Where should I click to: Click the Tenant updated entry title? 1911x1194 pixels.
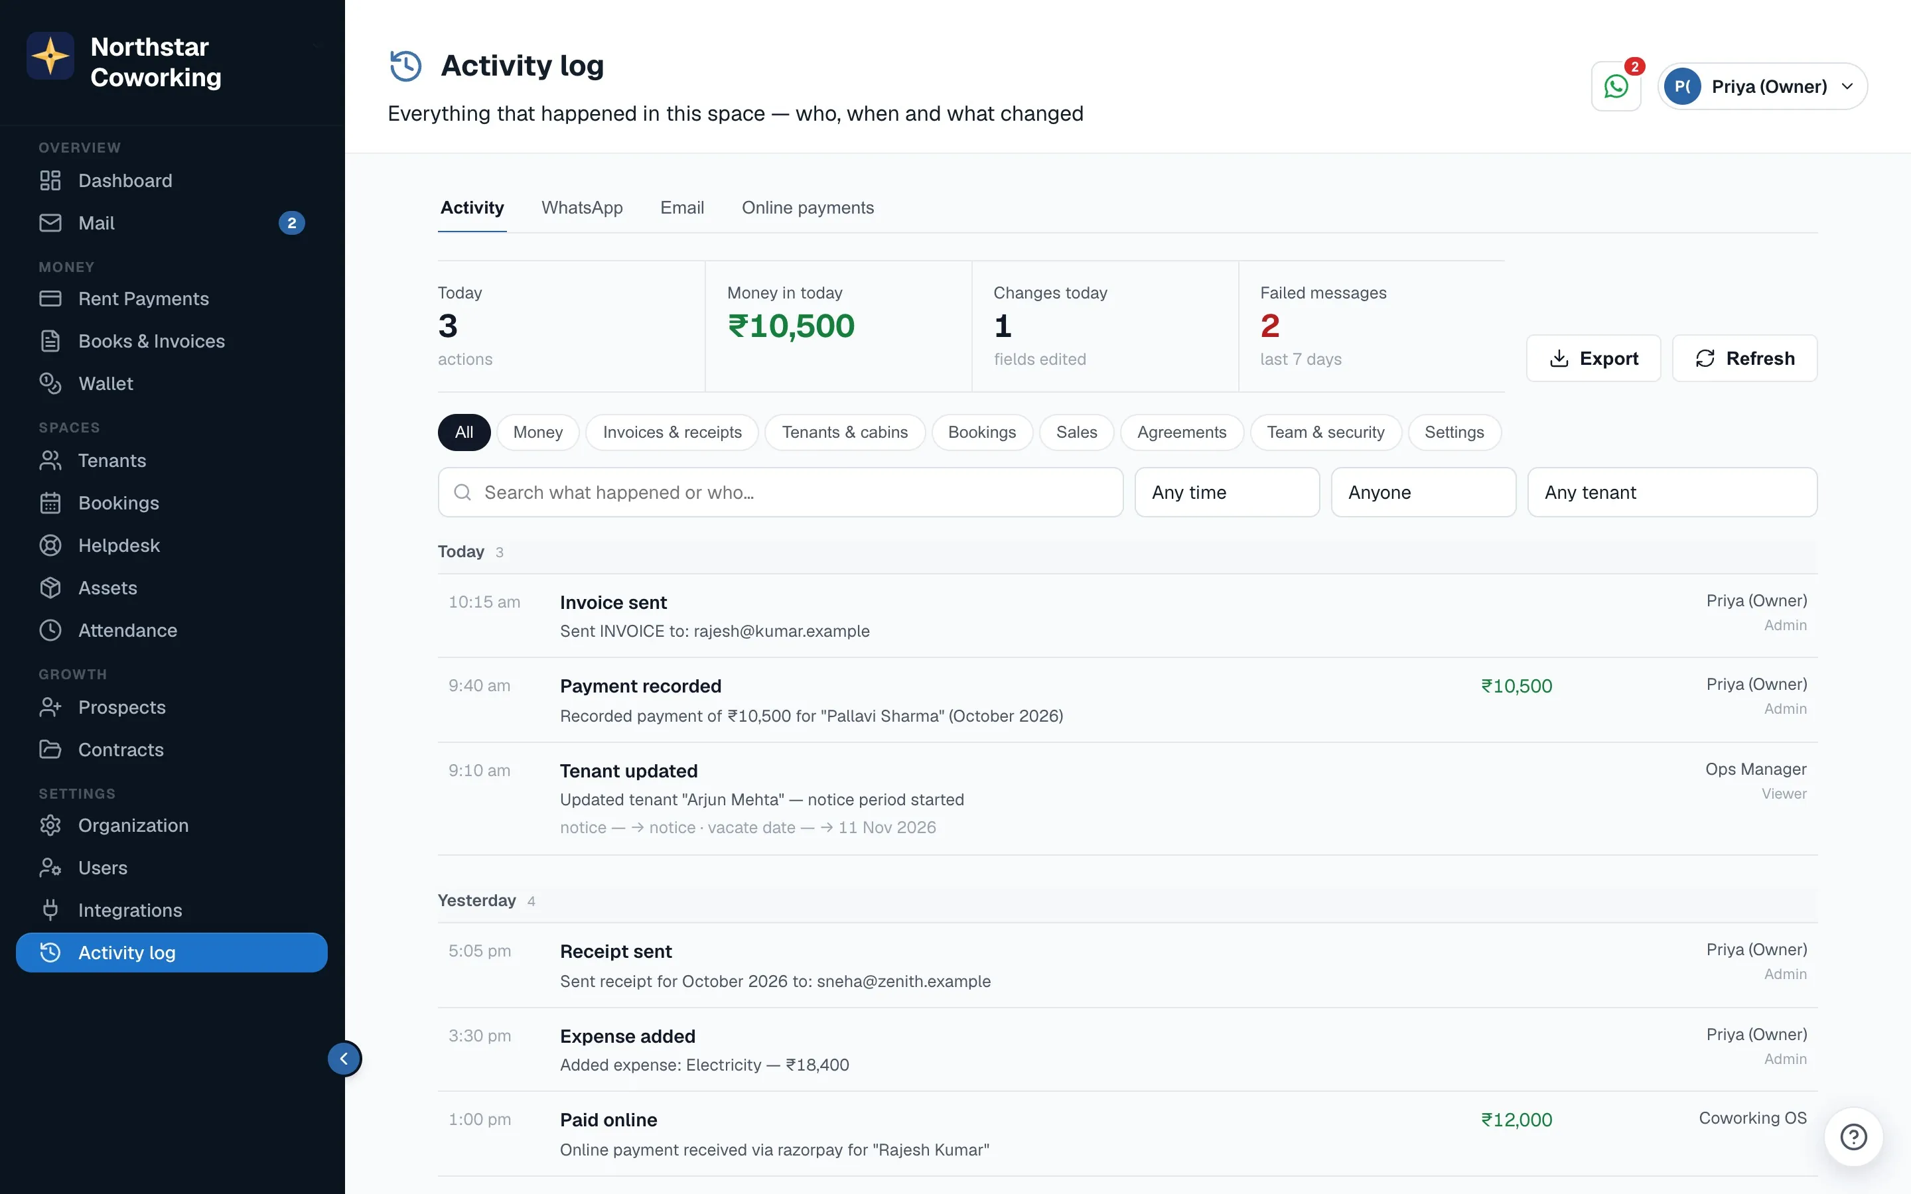(x=628, y=771)
